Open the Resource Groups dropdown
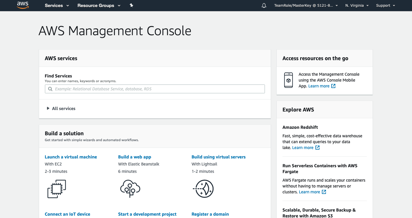 pyautogui.click(x=99, y=6)
